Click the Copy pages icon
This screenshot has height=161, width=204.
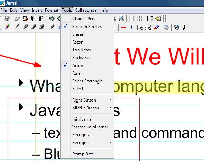pos(34,19)
